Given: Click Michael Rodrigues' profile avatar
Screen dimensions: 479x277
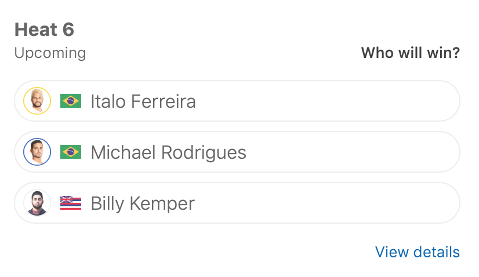Looking at the screenshot, I should tap(37, 152).
